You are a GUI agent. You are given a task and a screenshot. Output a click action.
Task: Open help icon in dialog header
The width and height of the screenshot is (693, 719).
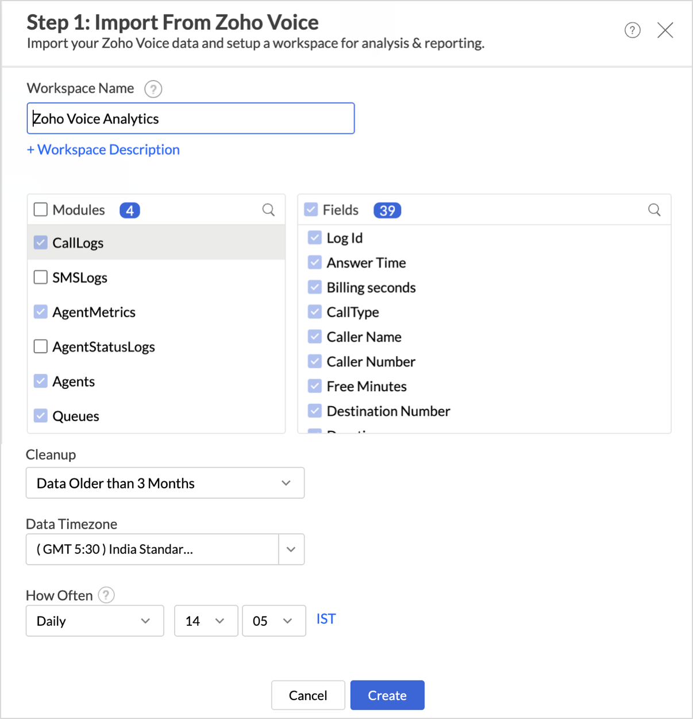pos(632,30)
